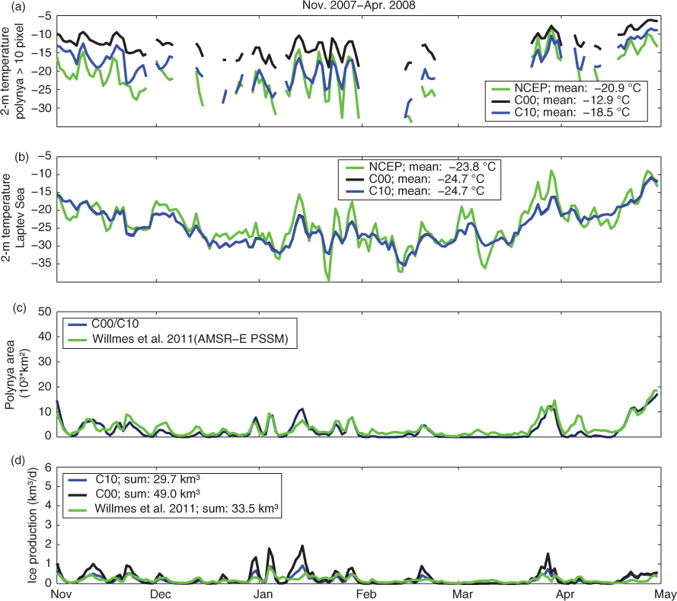Click the '(d)' panel label
The height and width of the screenshot is (601, 677).
(x=18, y=460)
